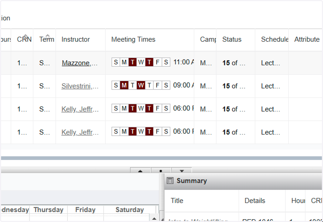The width and height of the screenshot is (323, 222).
Task: Click the F day box in Silvestrini's row
Action: click(157, 86)
